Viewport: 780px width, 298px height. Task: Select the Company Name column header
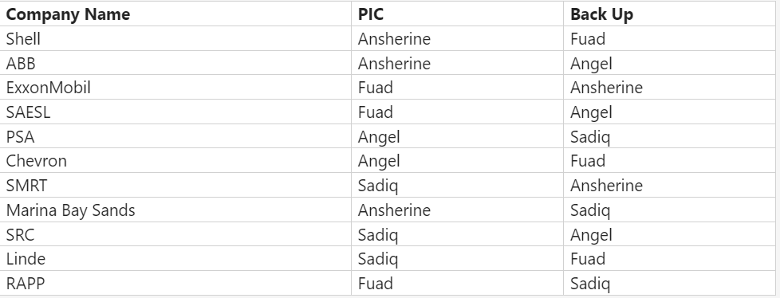[175, 14]
